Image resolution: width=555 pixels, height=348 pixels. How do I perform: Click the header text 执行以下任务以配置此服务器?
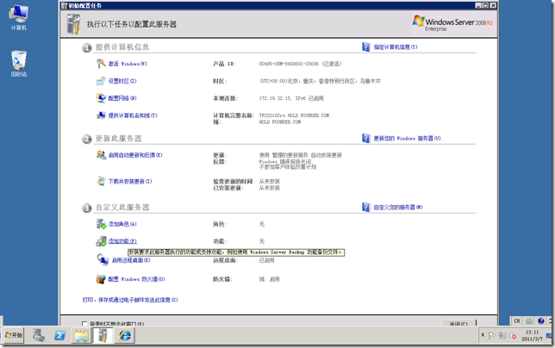132,24
